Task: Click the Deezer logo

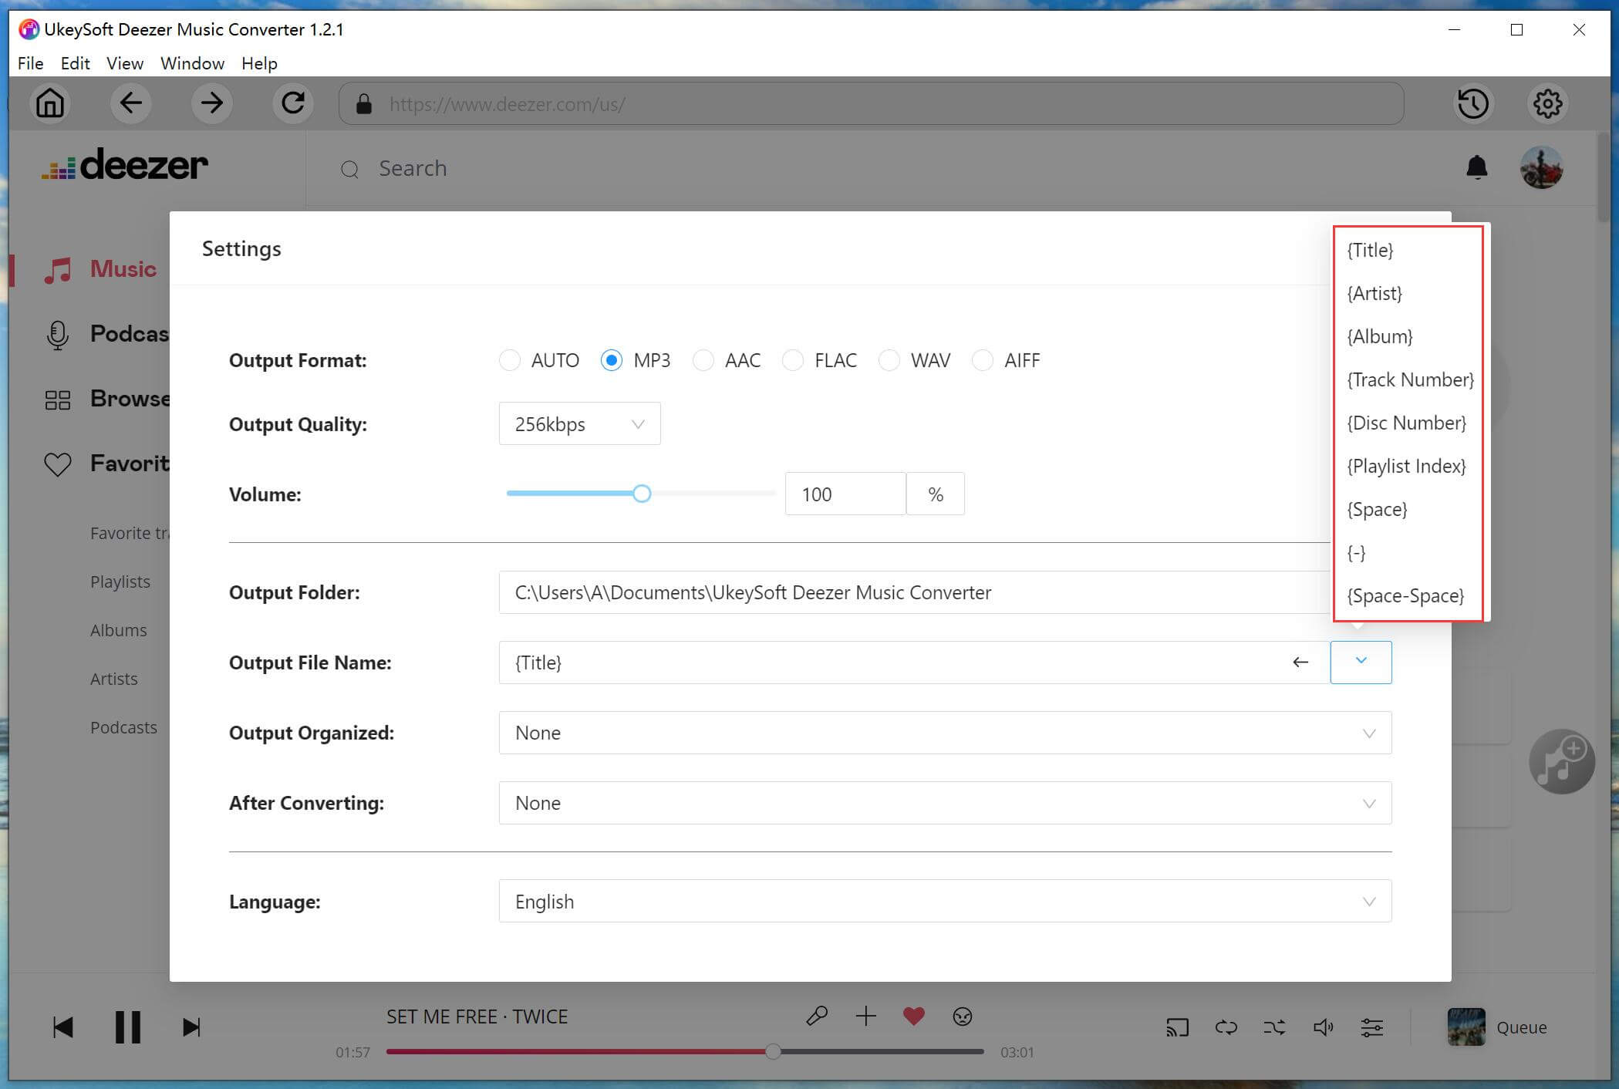Action: [x=125, y=165]
